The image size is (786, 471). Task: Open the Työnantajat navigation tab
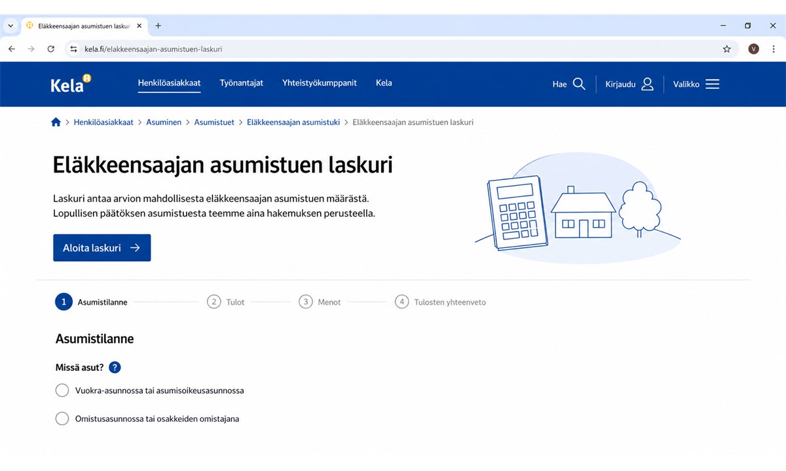[241, 83]
